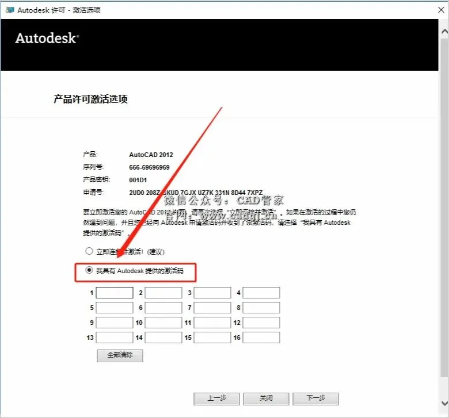The image size is (449, 418).
Task: Click activation code field 11
Action: (x=212, y=323)
